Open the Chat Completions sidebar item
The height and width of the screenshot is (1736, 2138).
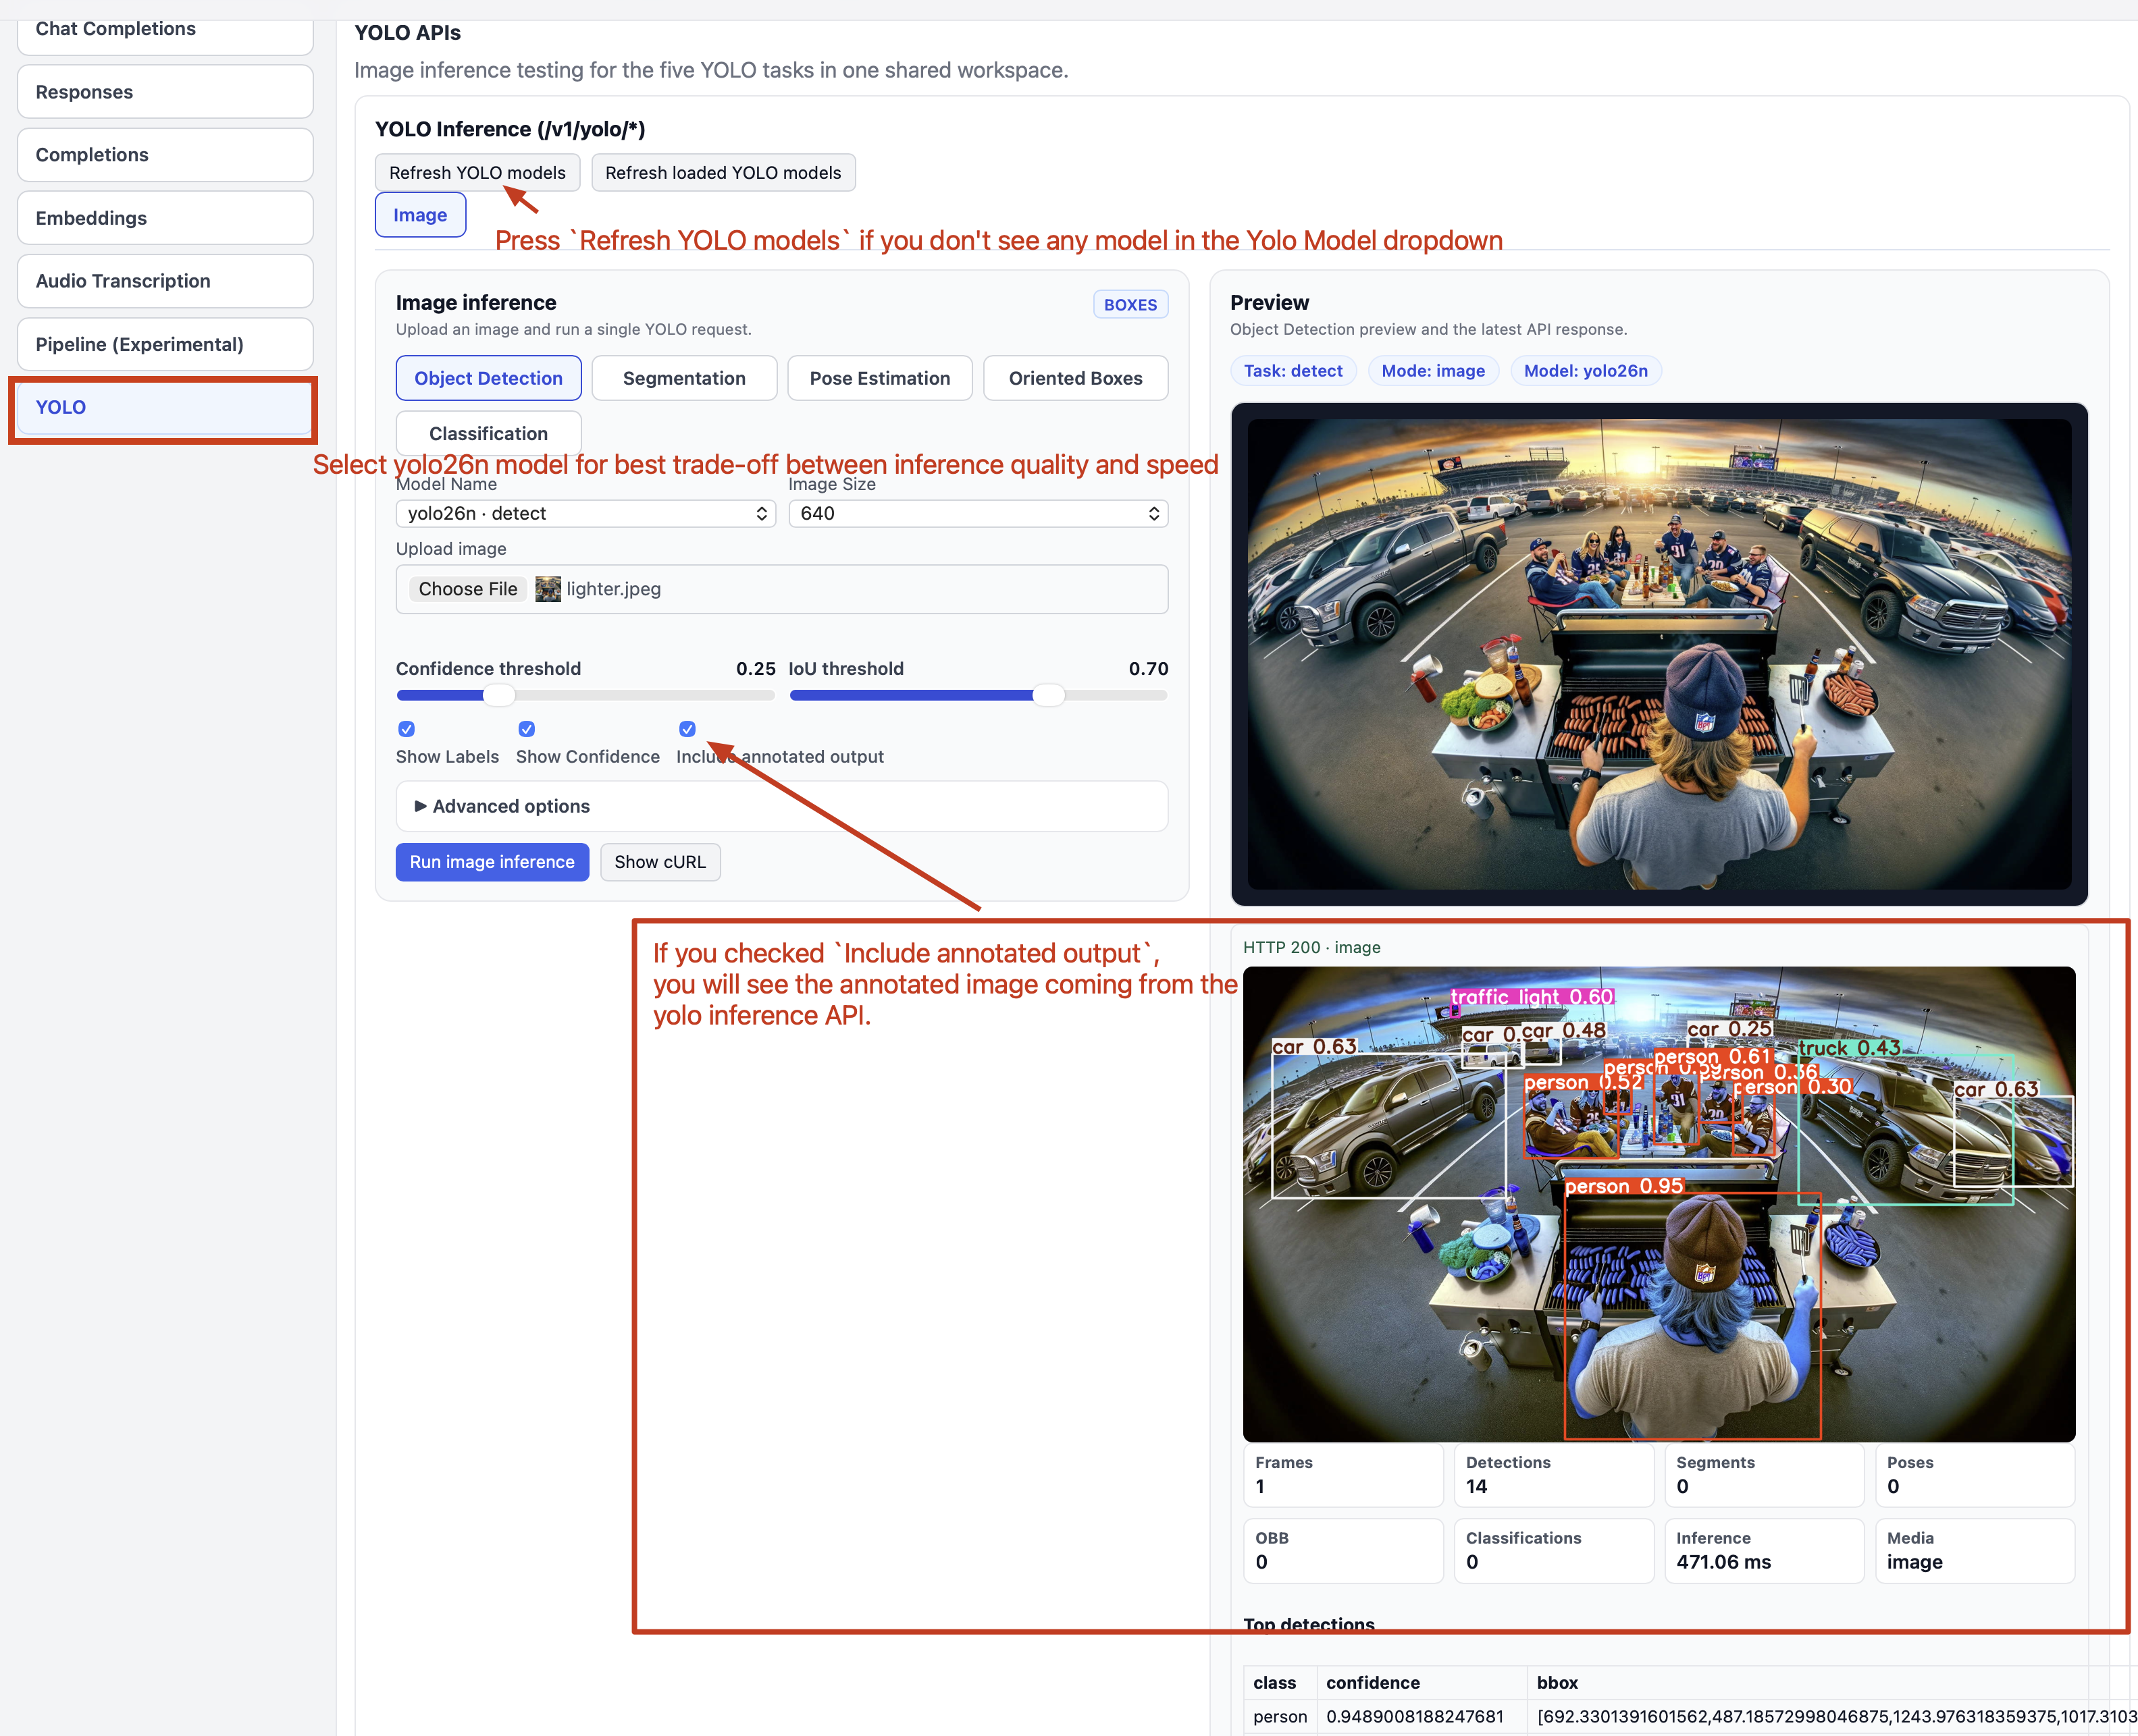165,30
